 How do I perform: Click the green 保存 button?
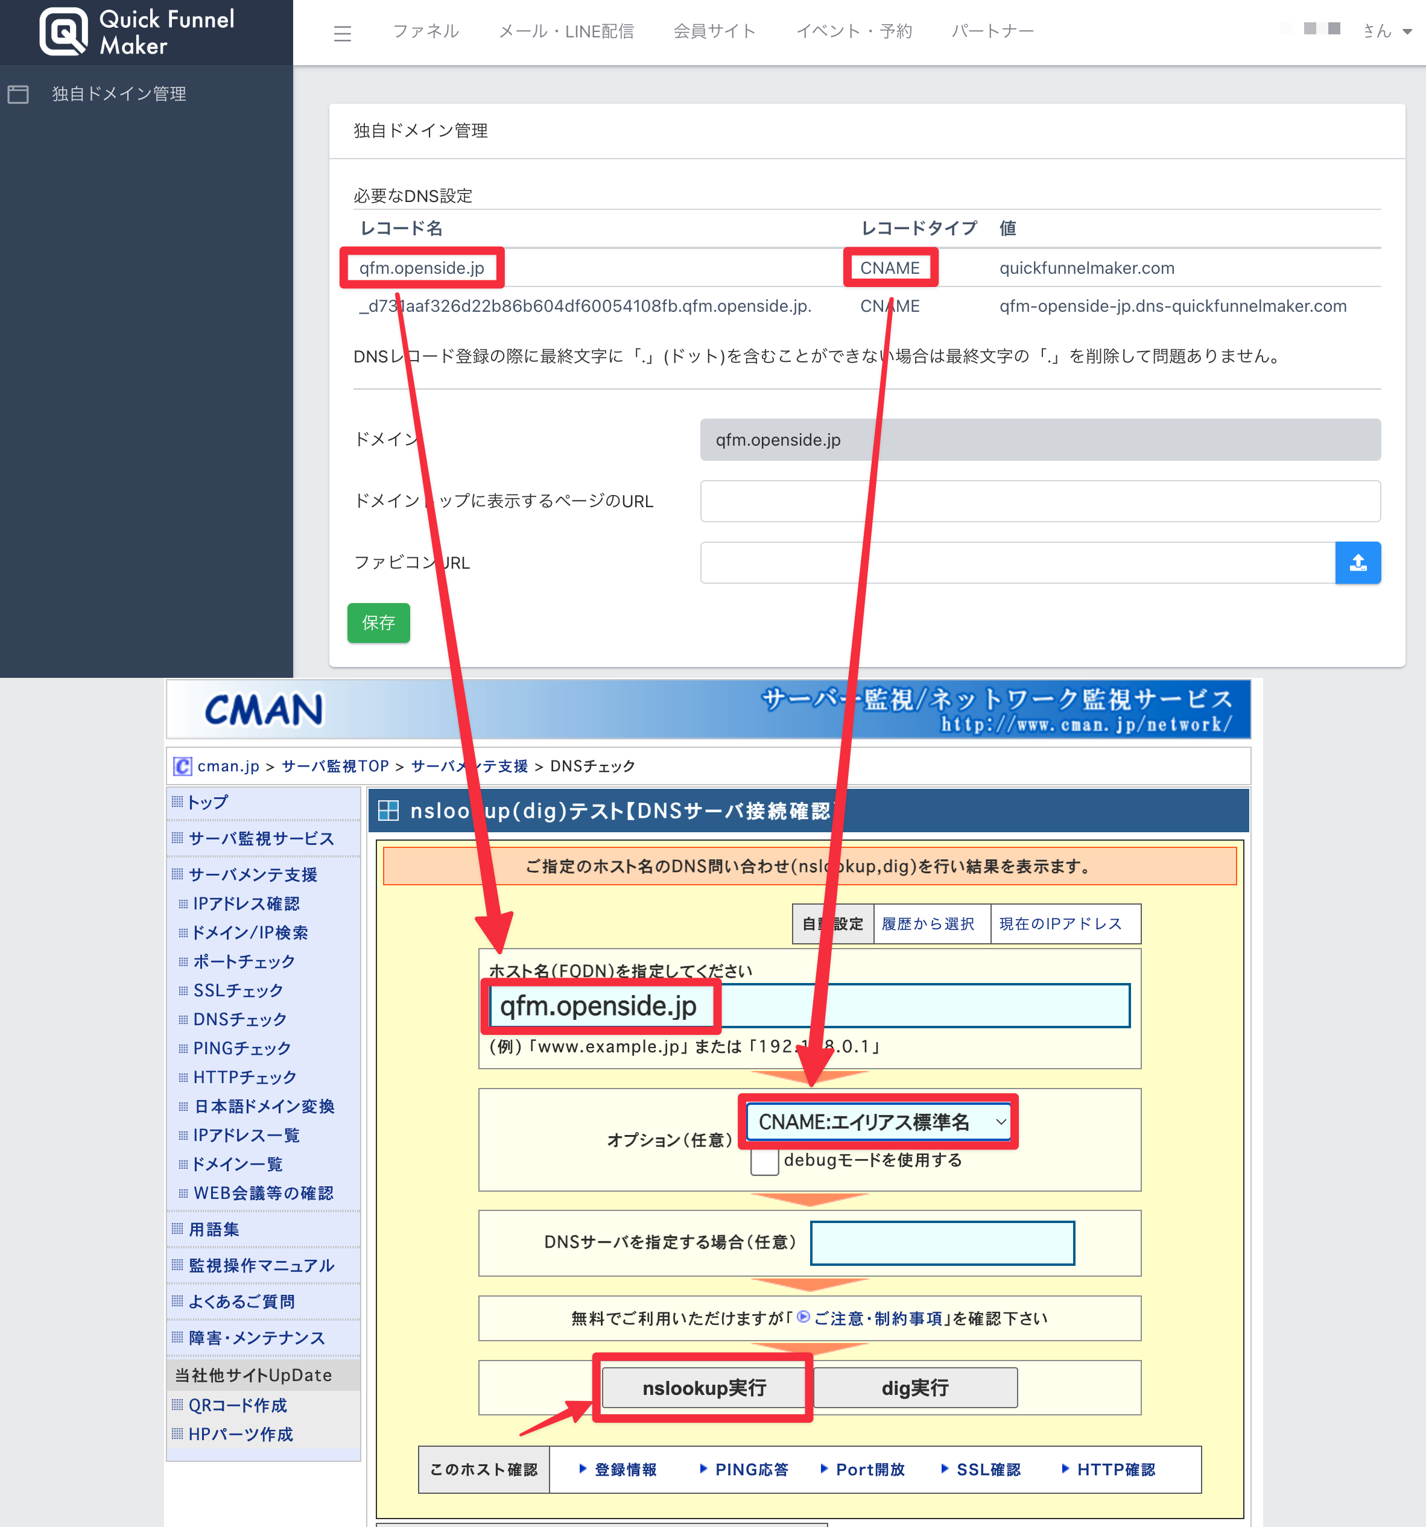378,622
